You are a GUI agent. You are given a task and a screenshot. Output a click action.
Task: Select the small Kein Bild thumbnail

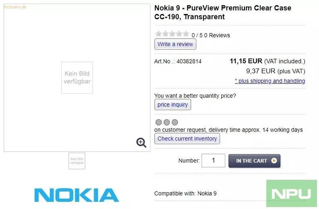[77, 161]
